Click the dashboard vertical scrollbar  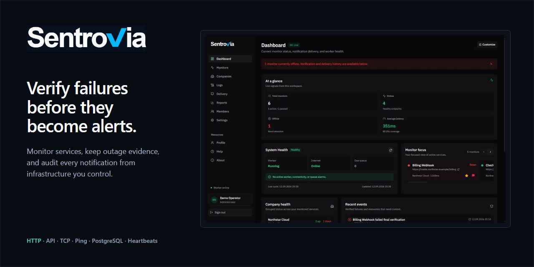[505, 95]
